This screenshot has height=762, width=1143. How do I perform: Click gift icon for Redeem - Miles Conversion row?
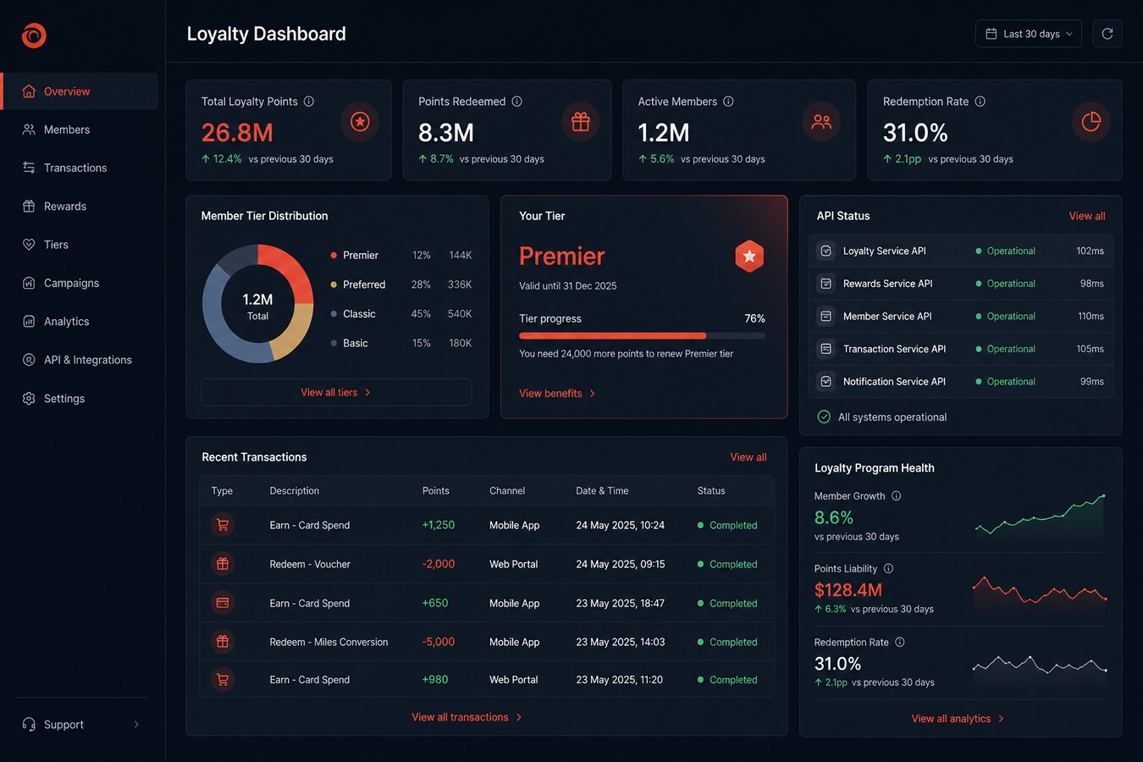[x=223, y=642]
